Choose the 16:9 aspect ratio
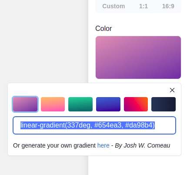 tap(168, 6)
